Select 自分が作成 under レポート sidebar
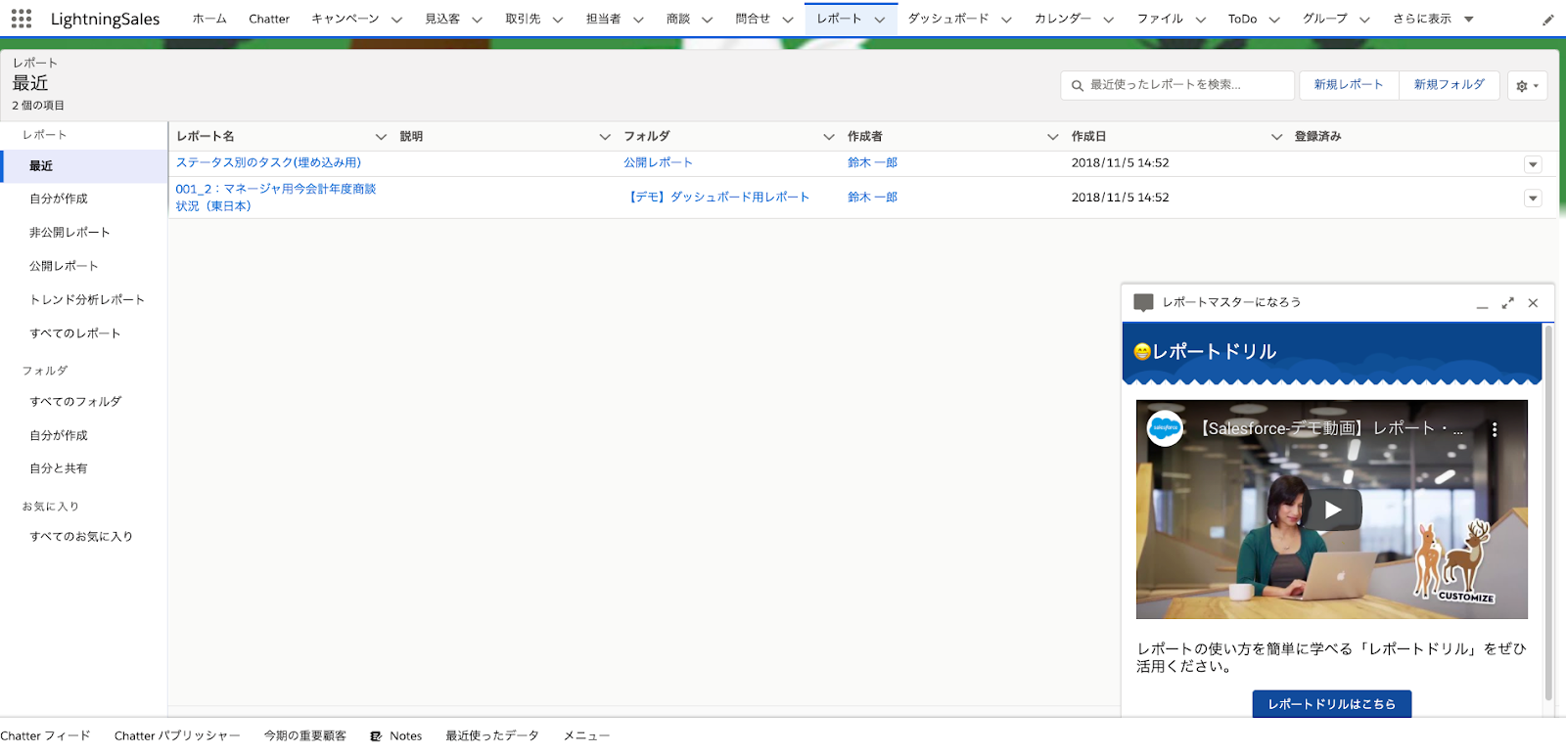This screenshot has width=1566, height=754. [x=59, y=200]
